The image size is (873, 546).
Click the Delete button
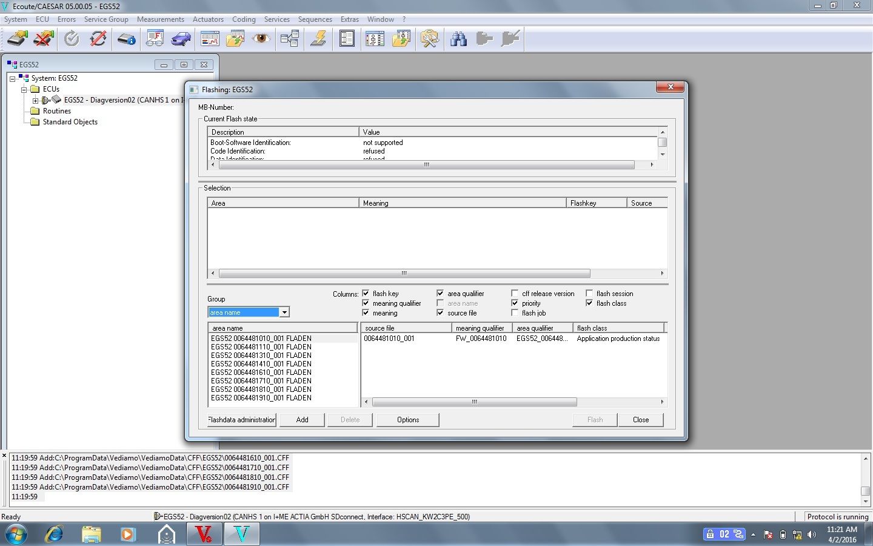(350, 420)
